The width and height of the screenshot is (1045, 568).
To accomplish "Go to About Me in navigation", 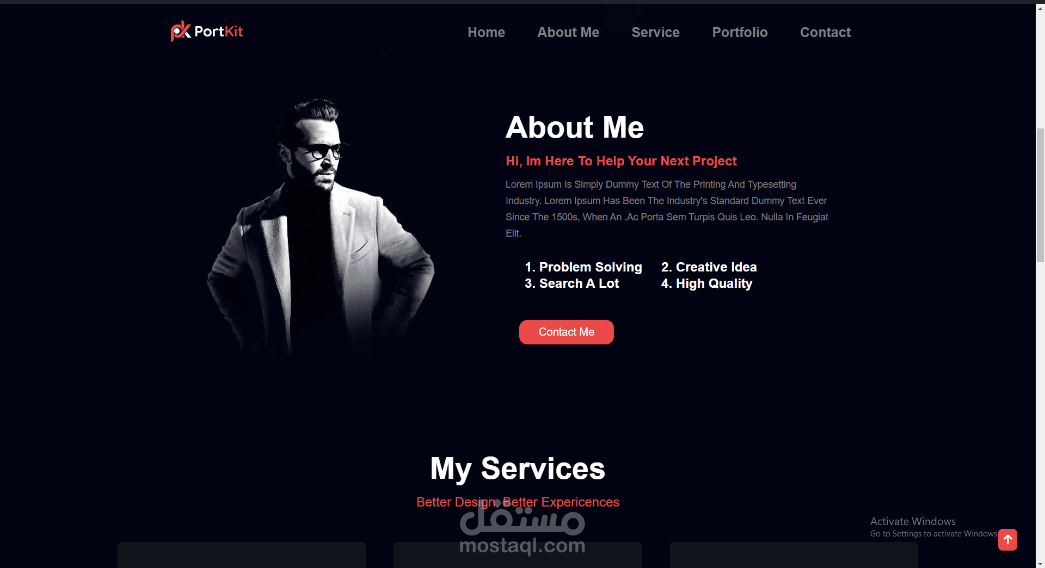I will [x=568, y=33].
